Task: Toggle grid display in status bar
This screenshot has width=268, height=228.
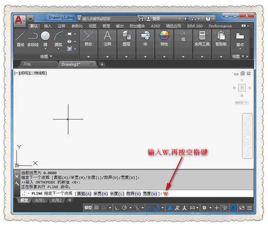Action: pyautogui.click(x=97, y=208)
